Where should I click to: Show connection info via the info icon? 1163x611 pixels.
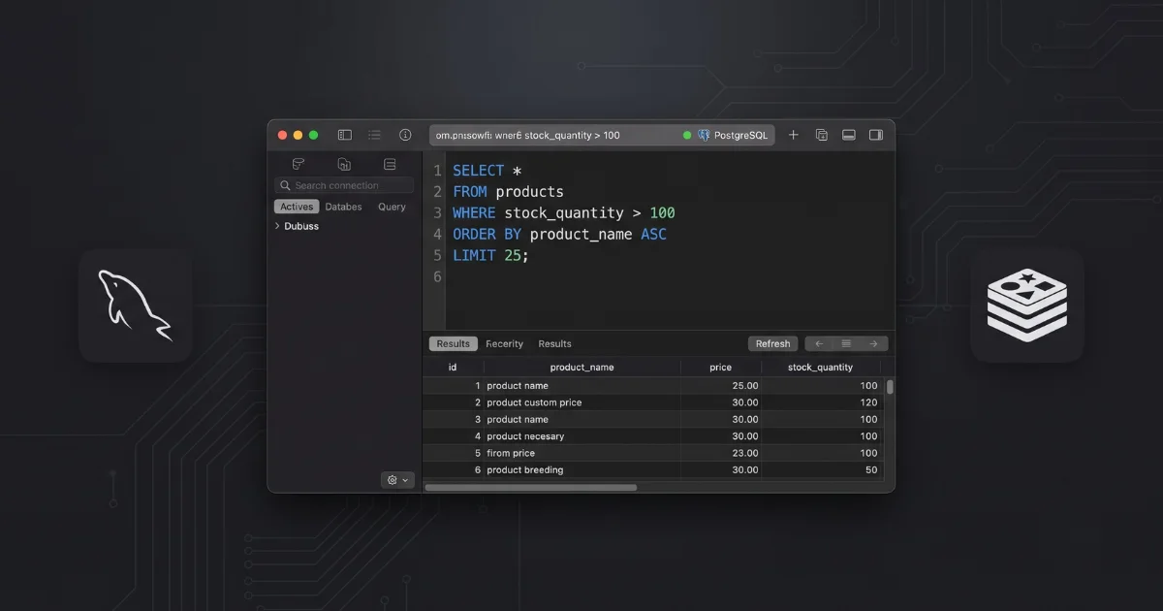[405, 135]
